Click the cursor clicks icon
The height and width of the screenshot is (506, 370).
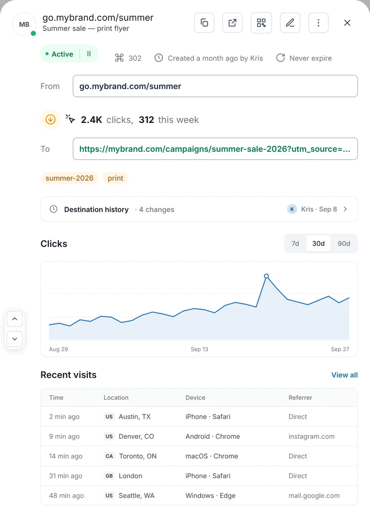pyautogui.click(x=70, y=119)
